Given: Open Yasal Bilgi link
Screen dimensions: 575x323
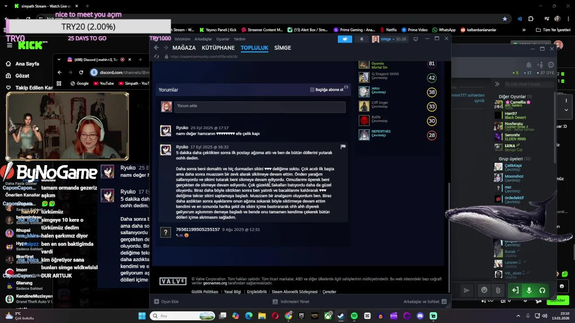Looking at the screenshot, I should point(232,292).
